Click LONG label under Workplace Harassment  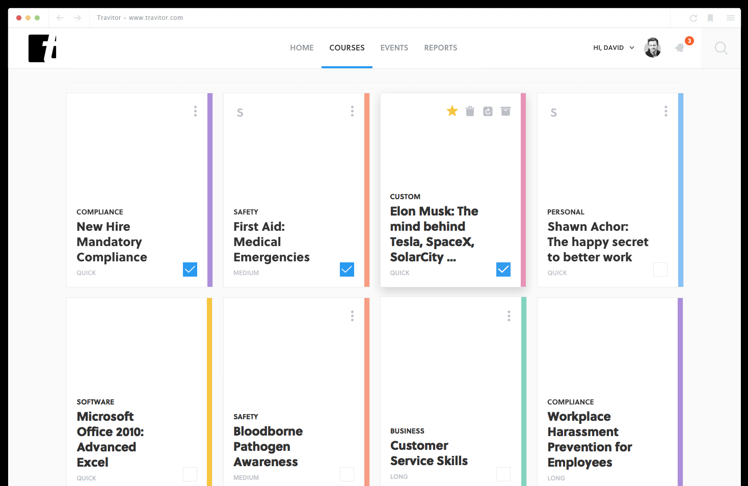(556, 478)
